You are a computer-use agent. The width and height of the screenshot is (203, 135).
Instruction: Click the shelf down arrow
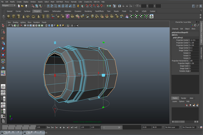(201, 18)
